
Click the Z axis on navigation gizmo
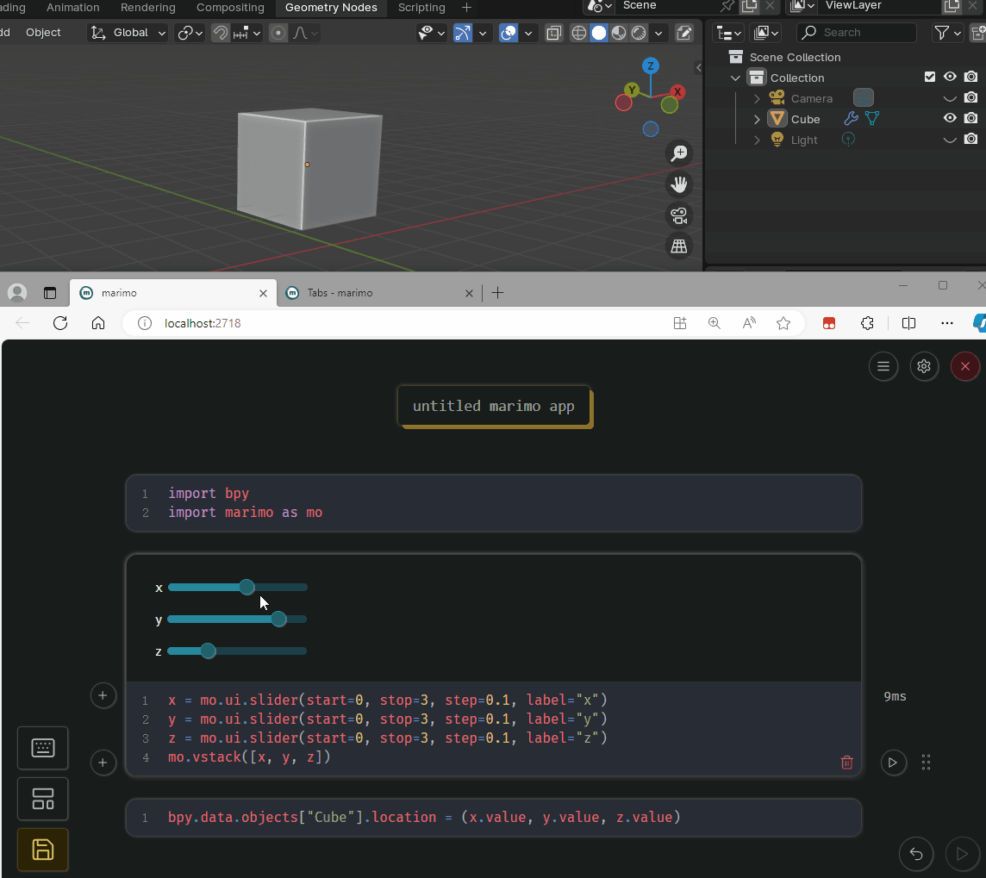point(651,66)
